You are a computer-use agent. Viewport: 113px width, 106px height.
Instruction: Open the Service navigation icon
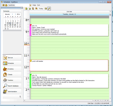(5, 58)
